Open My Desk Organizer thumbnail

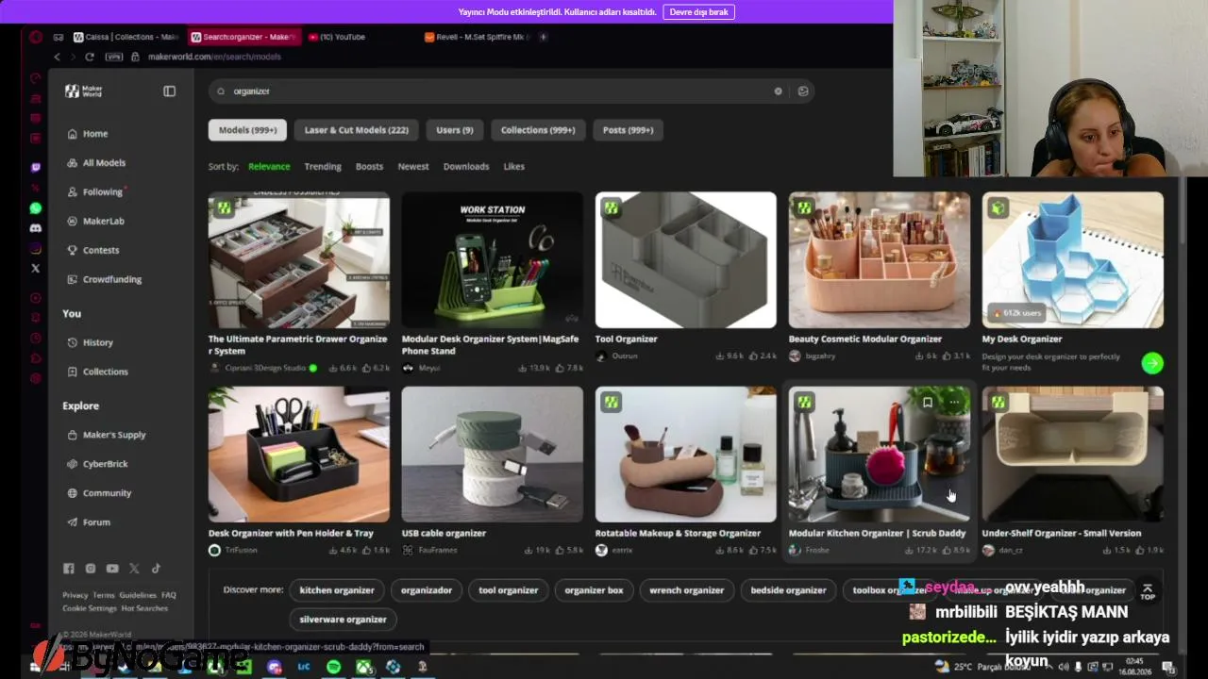[1073, 260]
